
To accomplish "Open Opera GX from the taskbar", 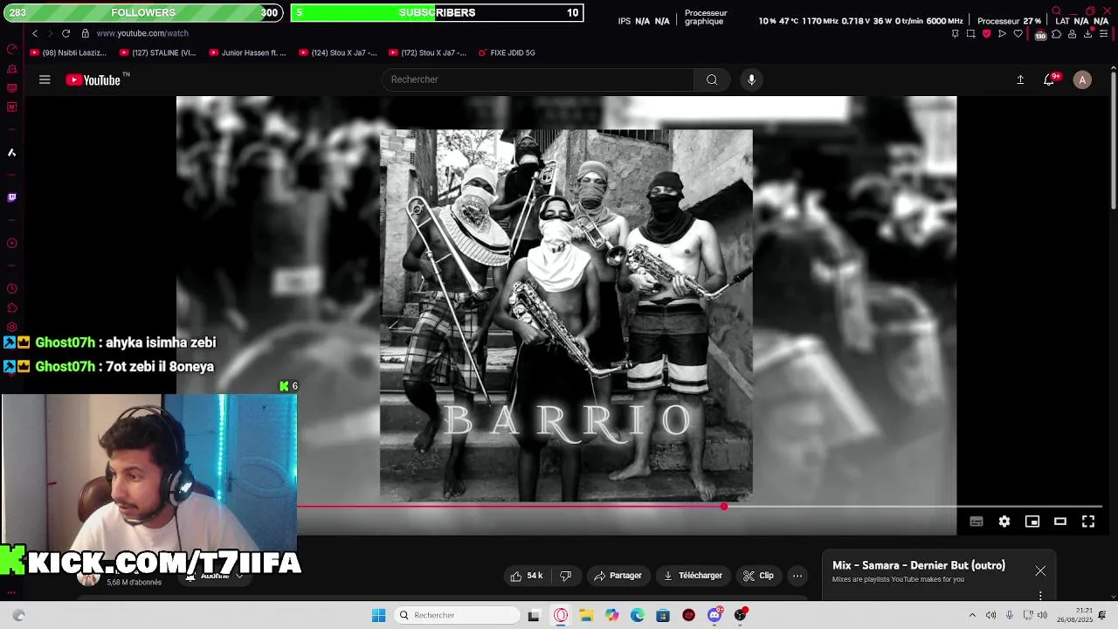I will [x=561, y=615].
